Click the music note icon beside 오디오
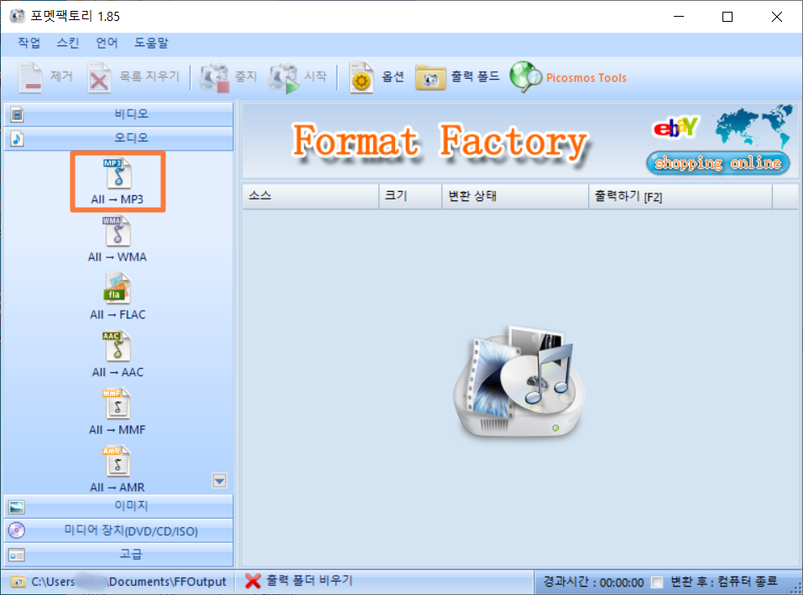This screenshot has height=595, width=803. 17,138
